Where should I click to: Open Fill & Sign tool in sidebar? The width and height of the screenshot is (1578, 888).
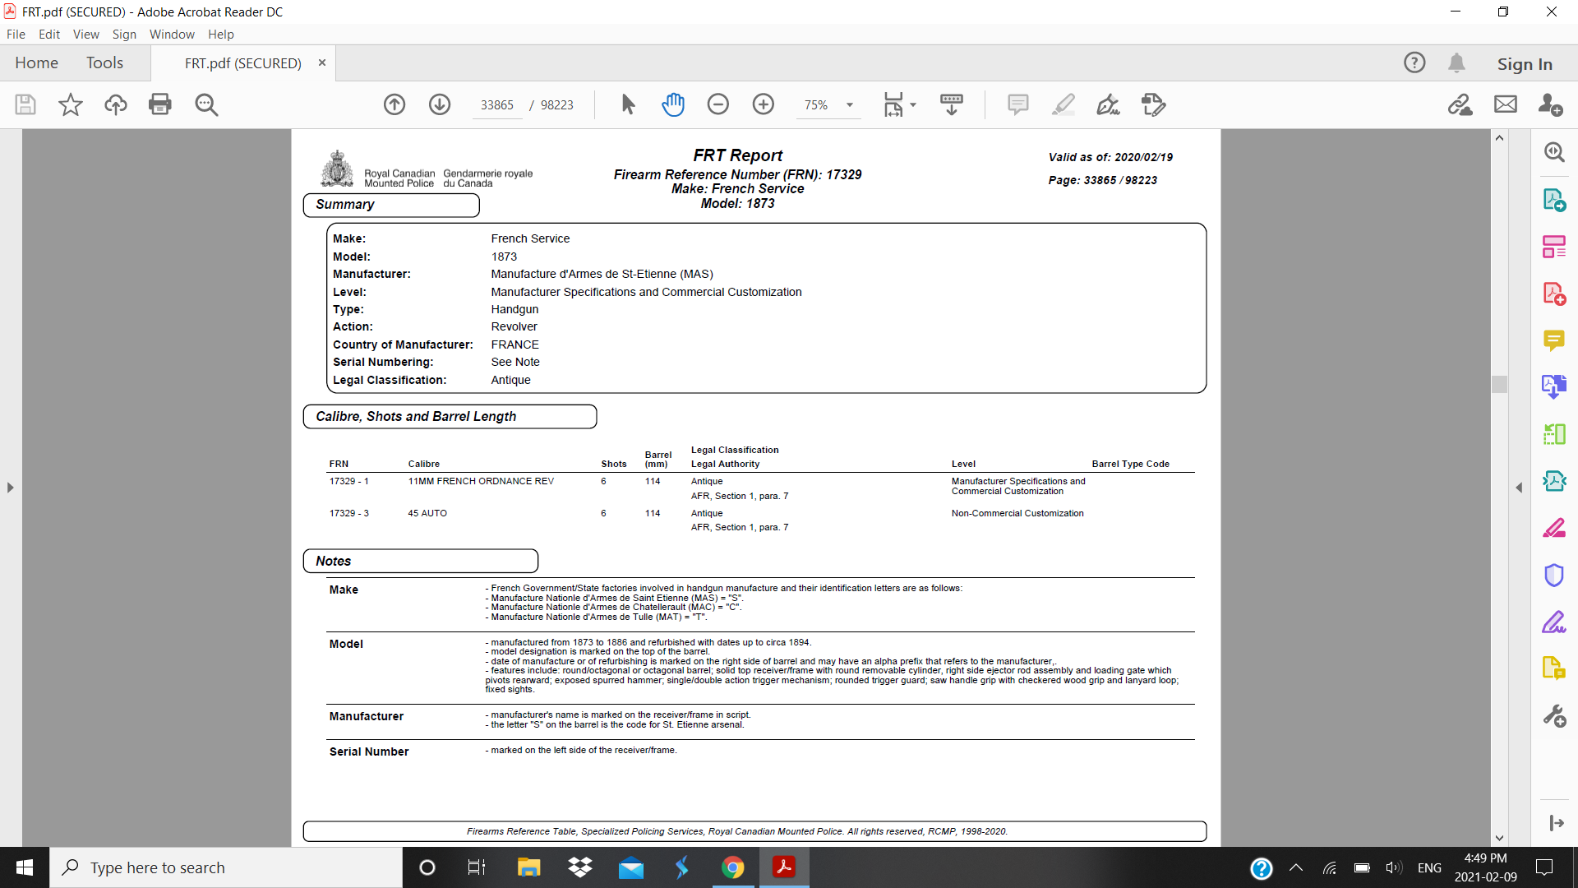click(x=1553, y=622)
